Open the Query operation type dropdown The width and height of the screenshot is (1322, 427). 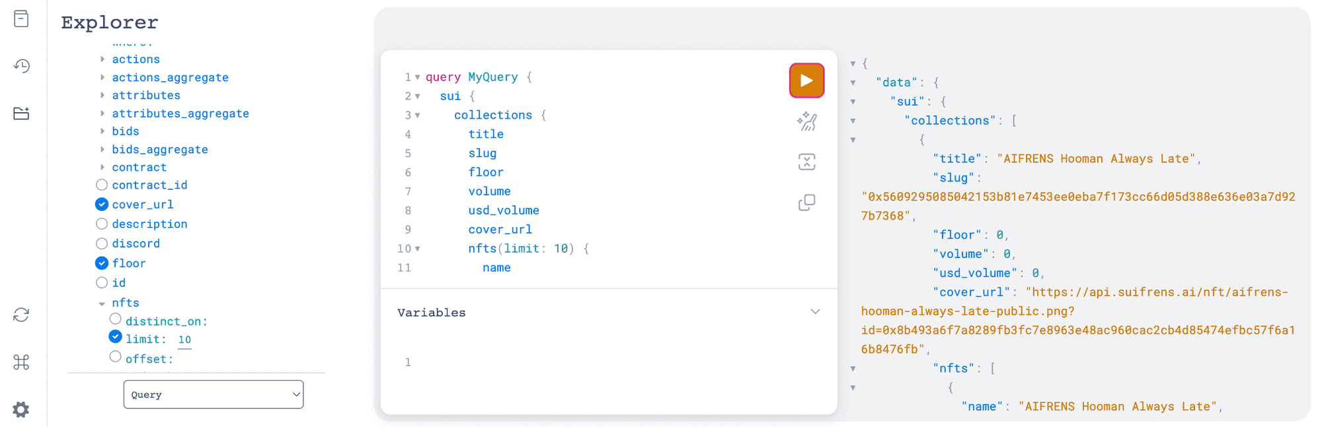click(x=213, y=395)
